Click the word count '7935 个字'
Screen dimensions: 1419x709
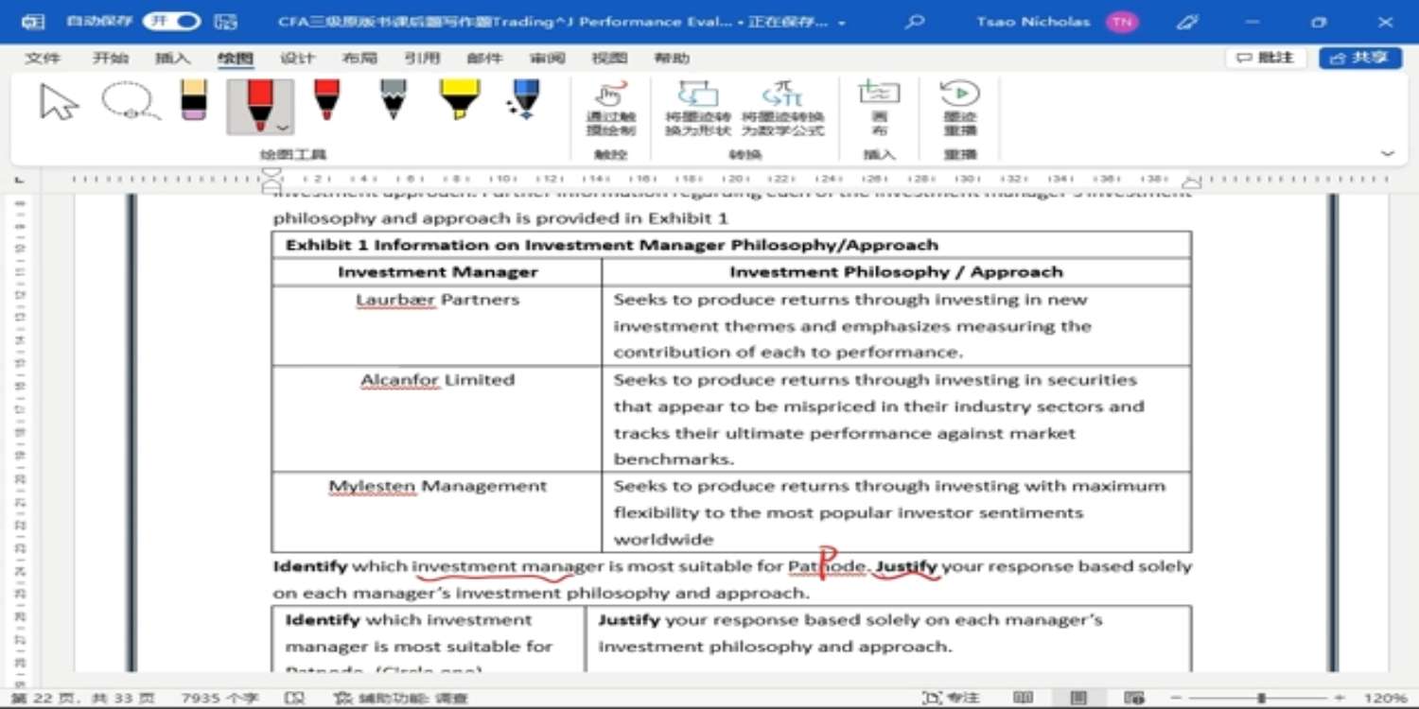(x=219, y=698)
